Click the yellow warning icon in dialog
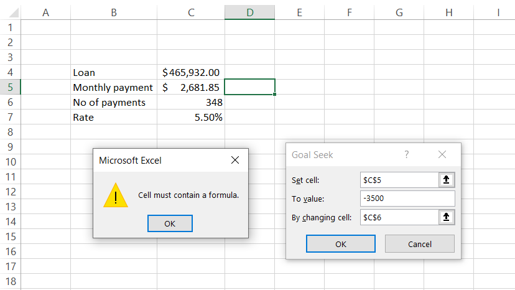This screenshot has height=290, width=515. coord(116,195)
